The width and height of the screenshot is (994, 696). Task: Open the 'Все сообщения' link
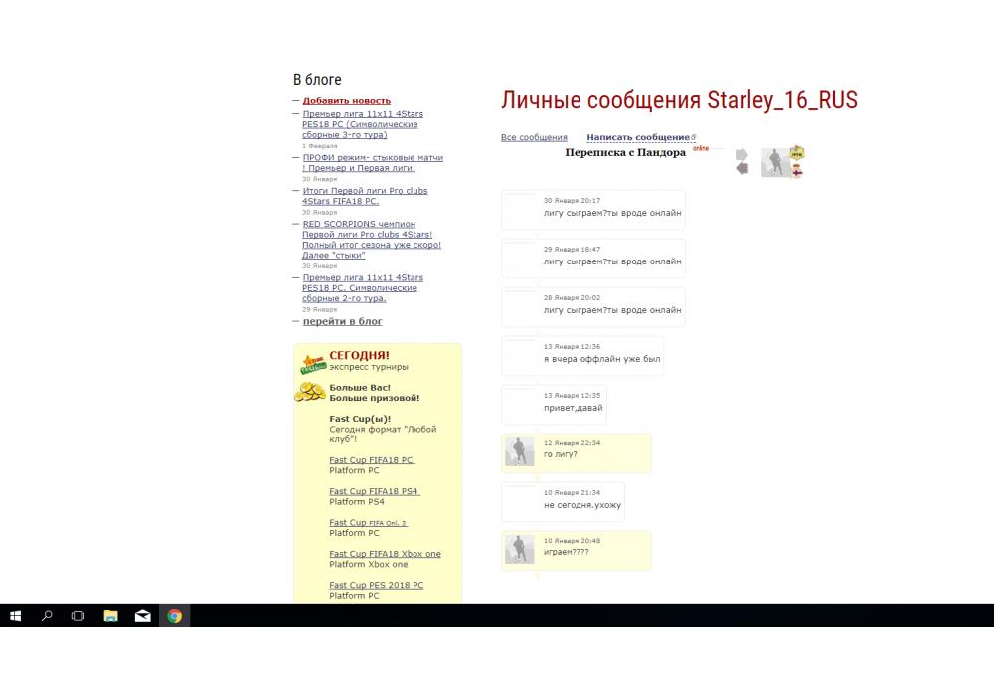coord(534,137)
